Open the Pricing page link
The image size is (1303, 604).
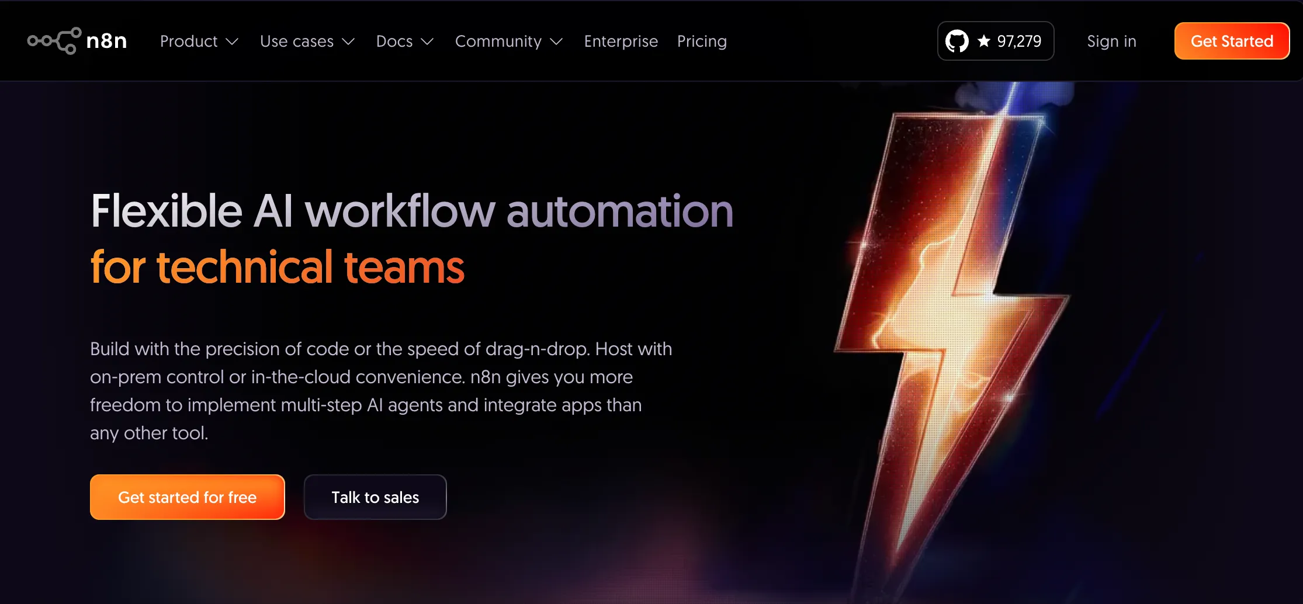pos(702,41)
